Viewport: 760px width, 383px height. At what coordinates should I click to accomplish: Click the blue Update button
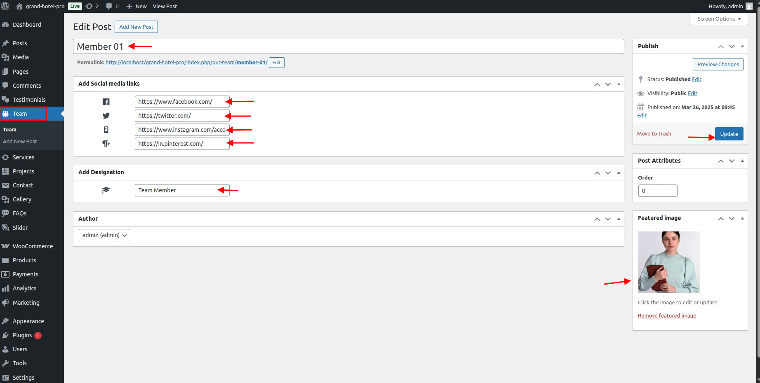(729, 134)
